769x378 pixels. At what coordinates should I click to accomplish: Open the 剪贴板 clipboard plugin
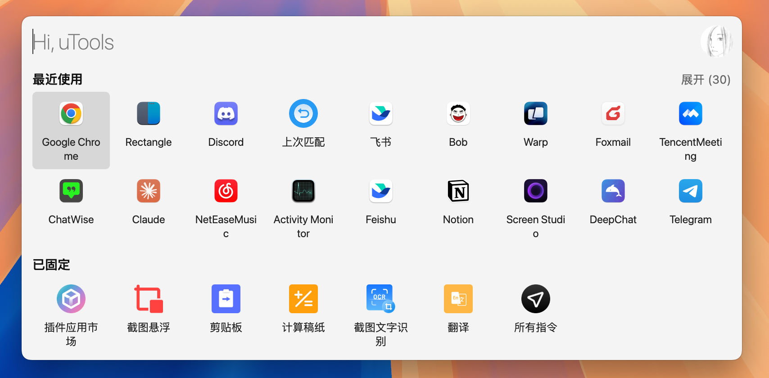226,299
